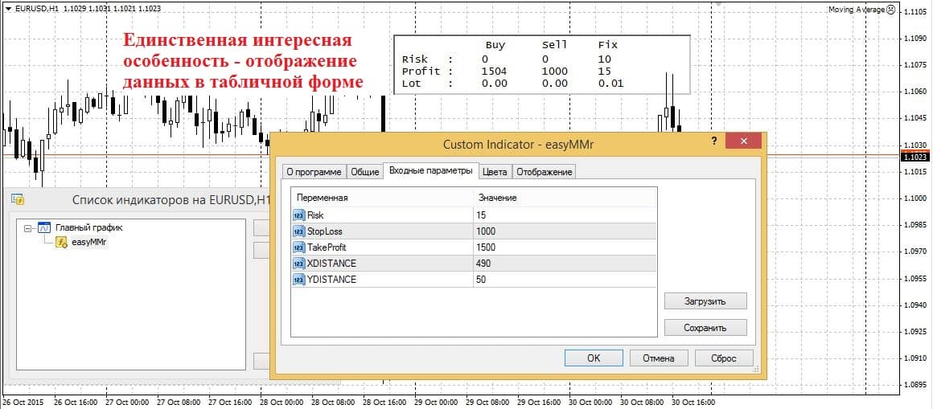Click the TakeProfit variable type icon
The image size is (933, 409).
click(x=298, y=247)
